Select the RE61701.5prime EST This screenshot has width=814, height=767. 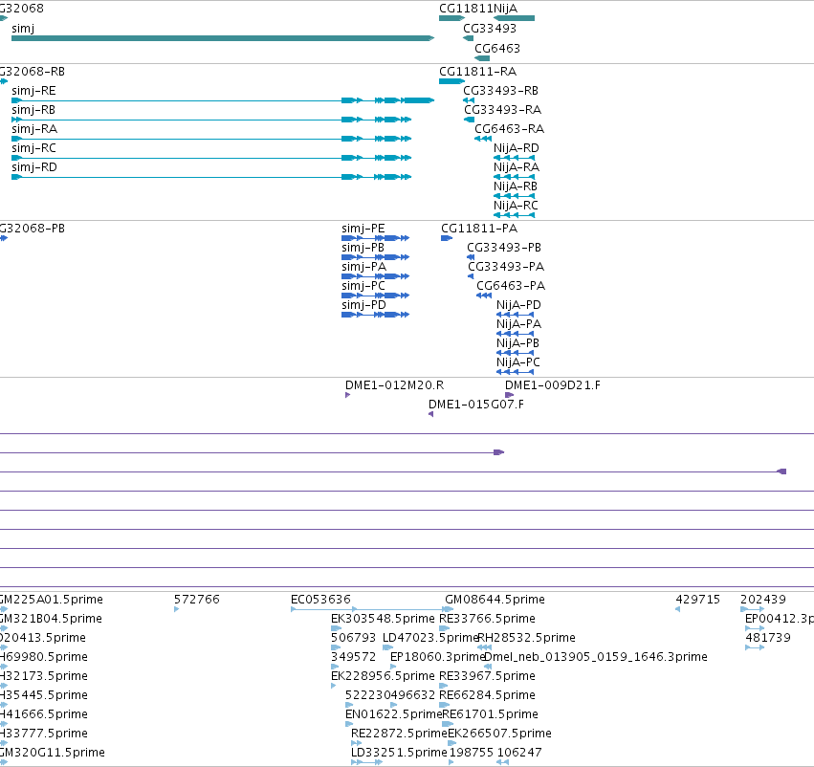[x=448, y=725]
